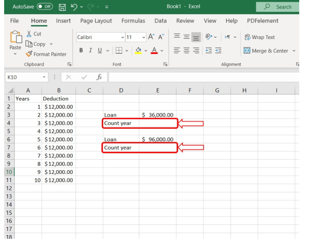The image size is (309, 244).
Task: Toggle Bottom Align for cells
Action: [196, 37]
